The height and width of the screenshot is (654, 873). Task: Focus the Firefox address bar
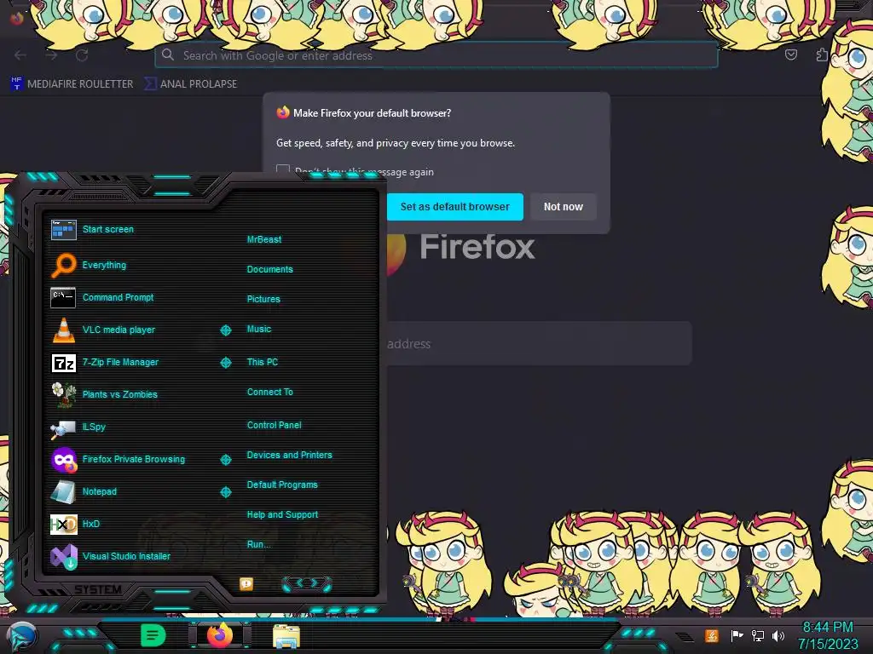436,55
